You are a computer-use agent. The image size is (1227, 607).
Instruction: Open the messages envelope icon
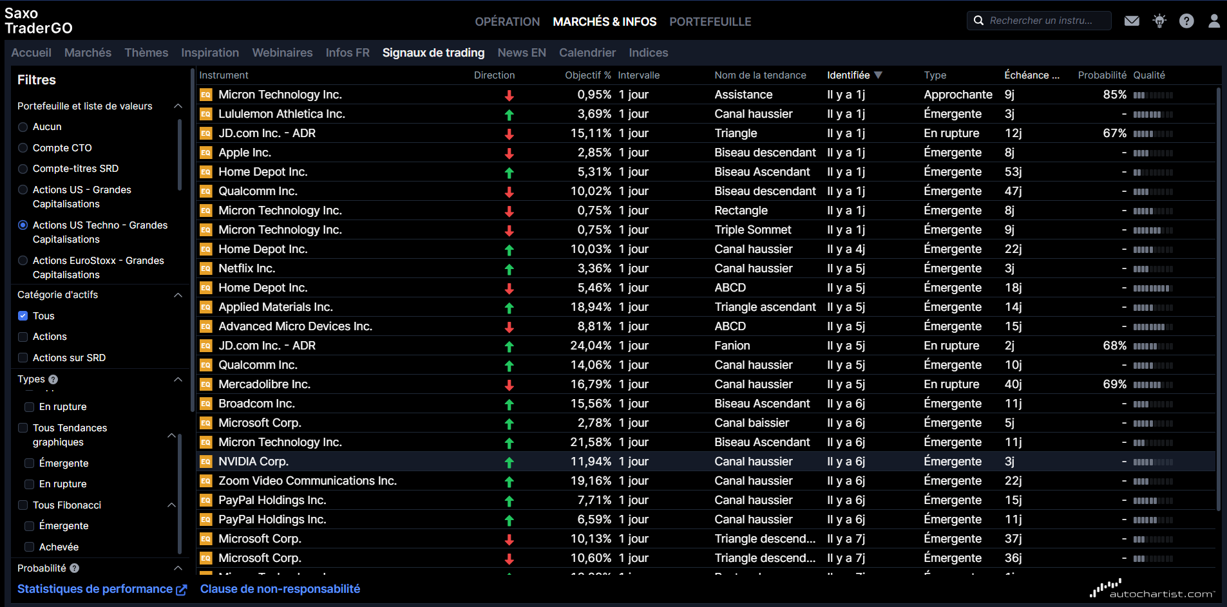tap(1132, 21)
